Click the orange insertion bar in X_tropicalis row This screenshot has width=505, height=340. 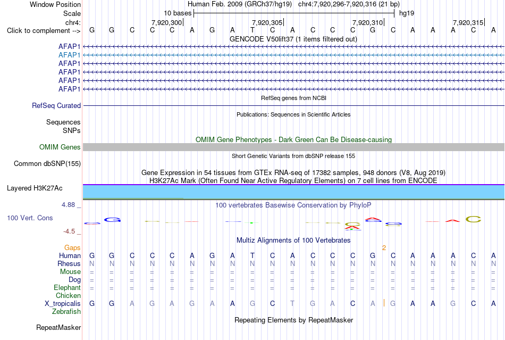pyautogui.click(x=384, y=303)
